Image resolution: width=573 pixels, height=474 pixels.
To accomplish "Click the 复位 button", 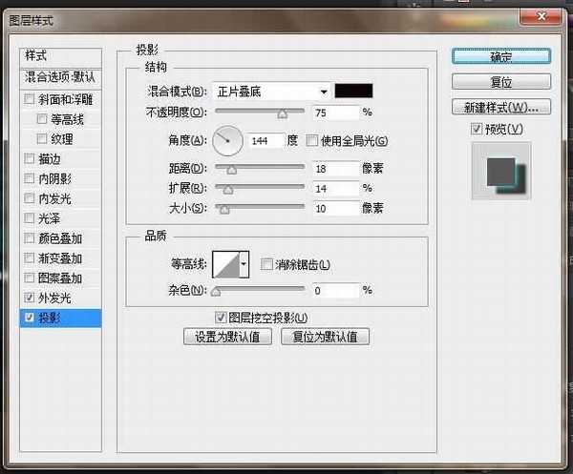I will click(x=501, y=82).
